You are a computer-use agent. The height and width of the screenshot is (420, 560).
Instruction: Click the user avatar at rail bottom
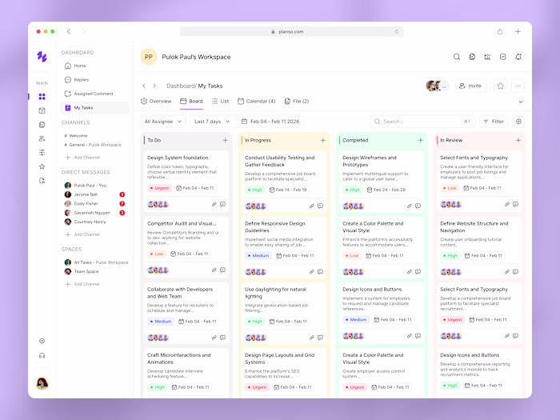(x=42, y=383)
